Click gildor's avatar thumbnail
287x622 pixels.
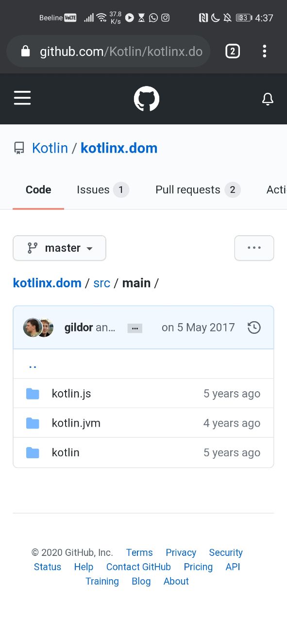(32, 328)
